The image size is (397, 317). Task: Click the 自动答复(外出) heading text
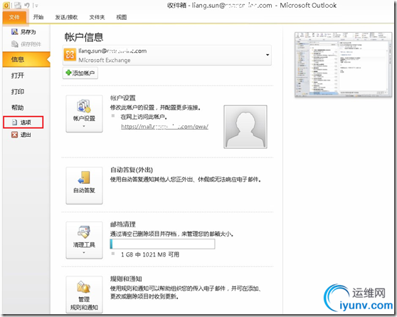132,170
